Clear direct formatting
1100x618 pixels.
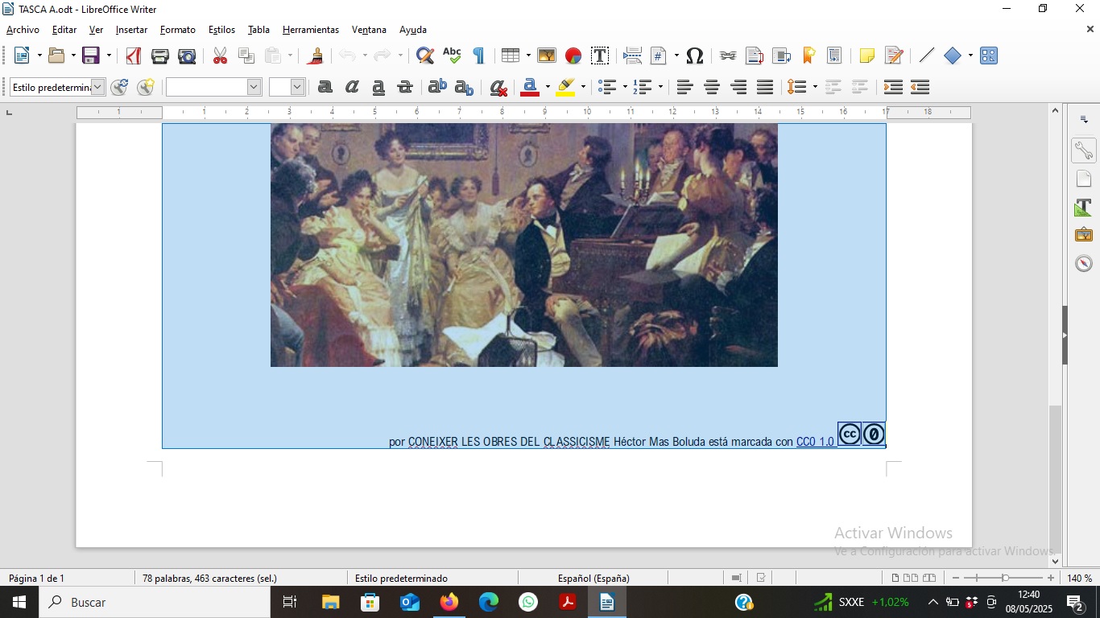498,87
